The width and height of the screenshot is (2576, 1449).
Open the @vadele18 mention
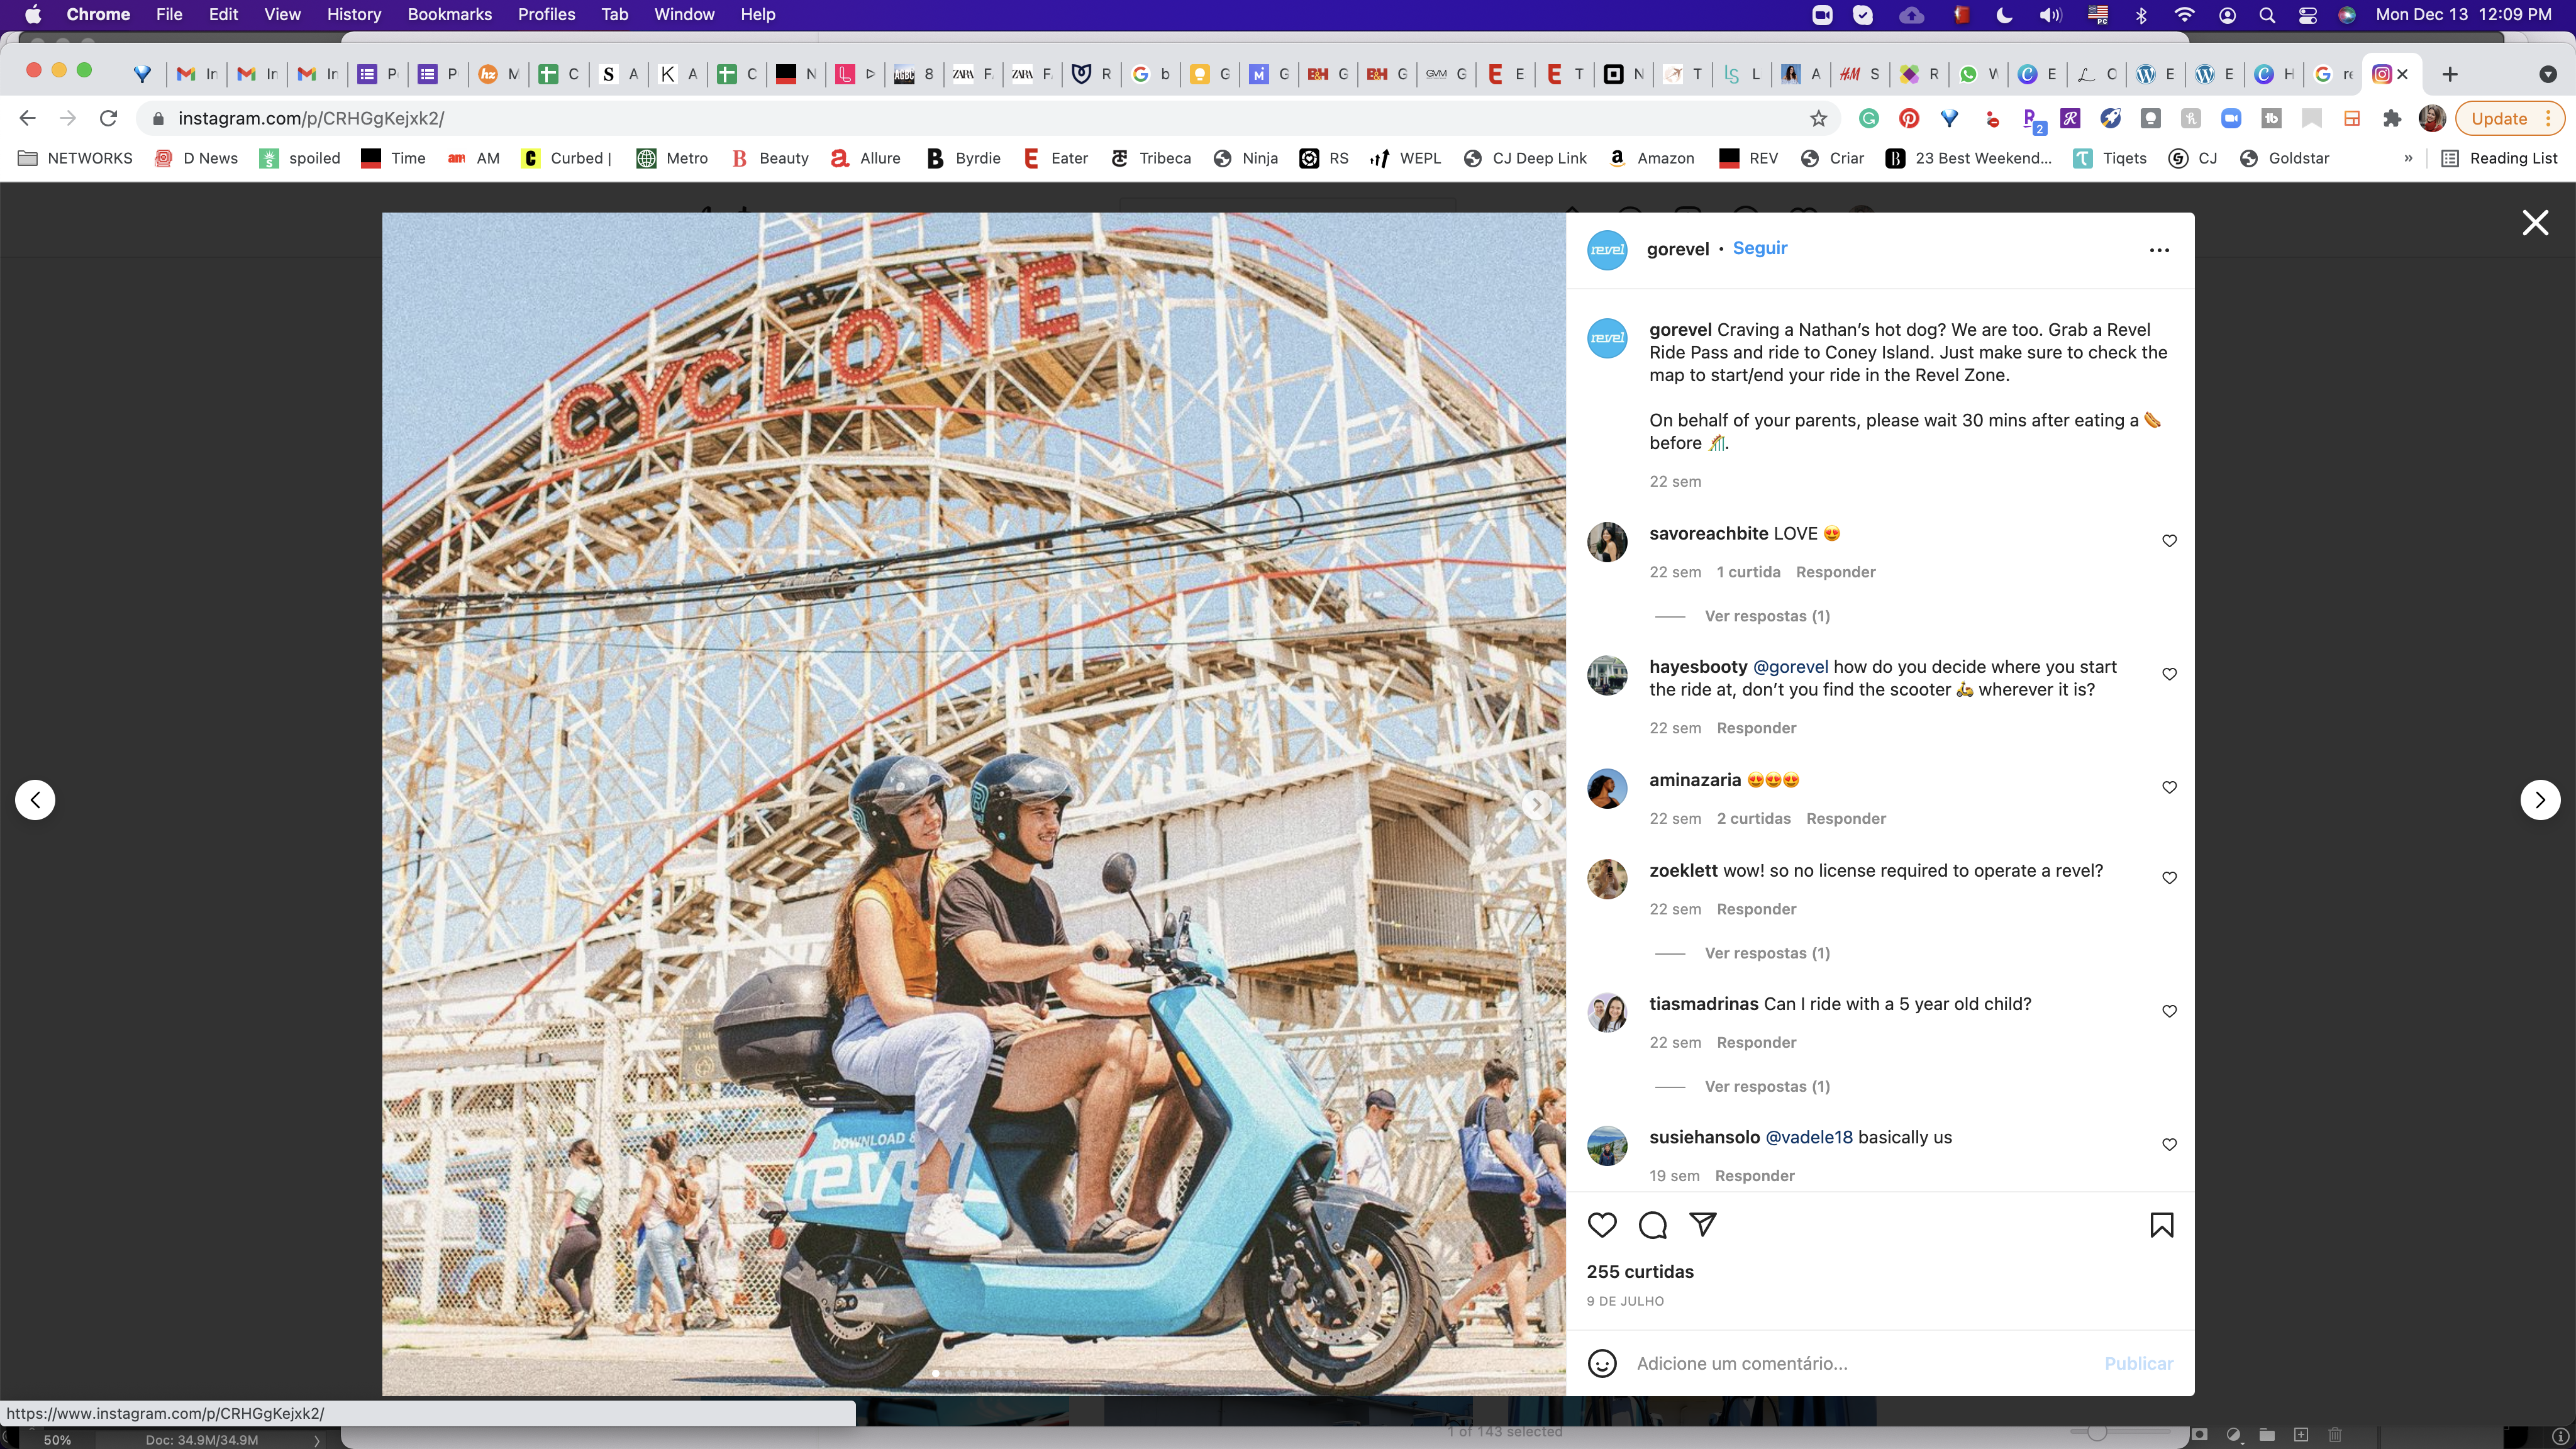[1809, 1137]
